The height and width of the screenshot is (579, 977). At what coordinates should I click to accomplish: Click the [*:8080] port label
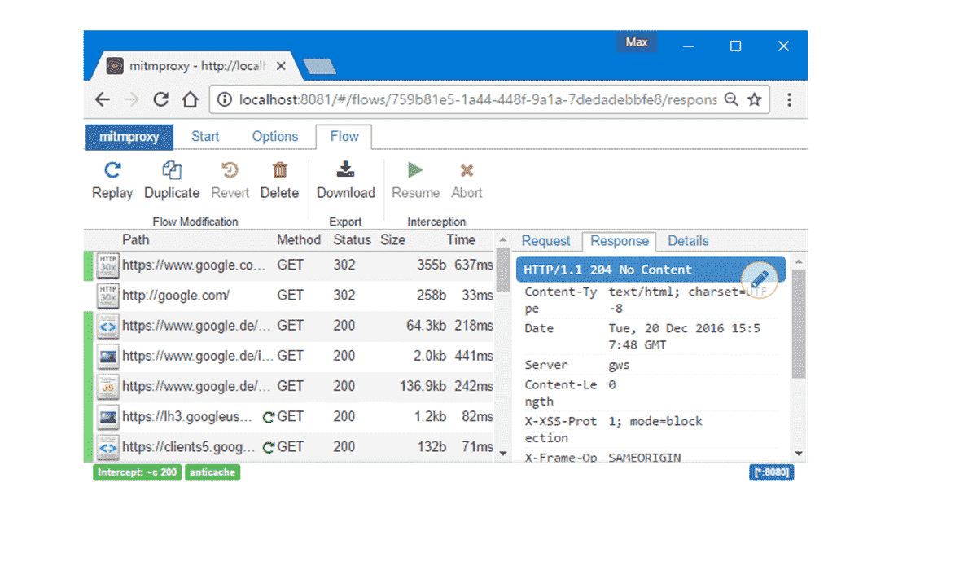coord(771,472)
